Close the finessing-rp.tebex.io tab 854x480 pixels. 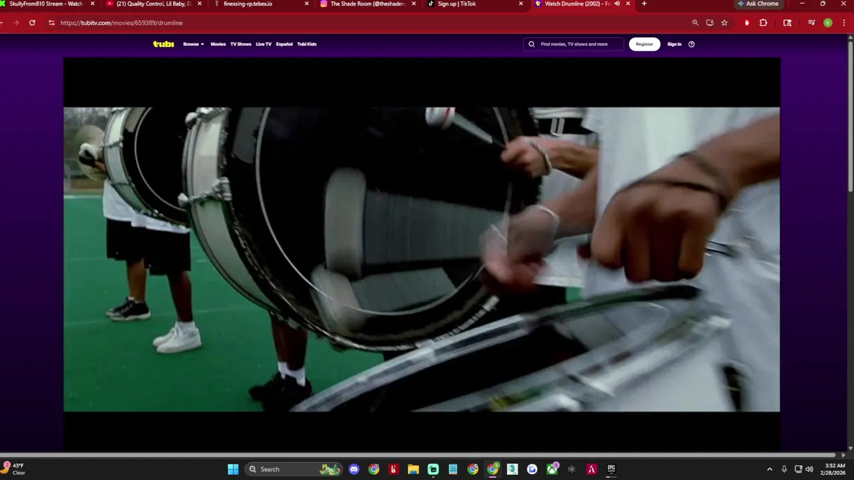coord(307,4)
